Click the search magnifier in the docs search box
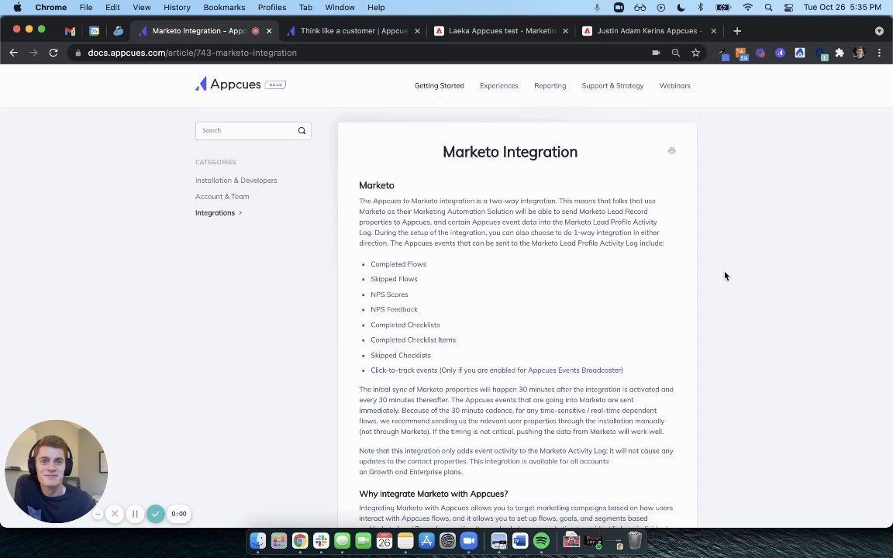Screen dimensions: 893x558 pyautogui.click(x=302, y=131)
